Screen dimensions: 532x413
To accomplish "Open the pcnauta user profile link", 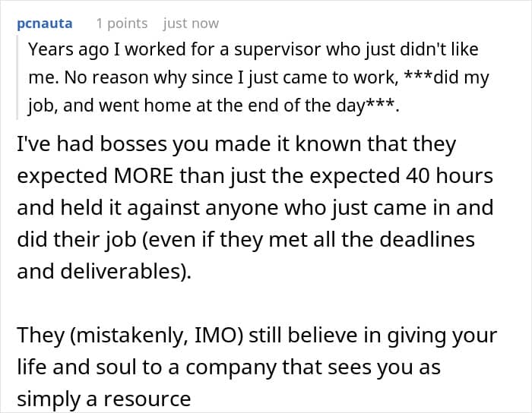I will [44, 24].
